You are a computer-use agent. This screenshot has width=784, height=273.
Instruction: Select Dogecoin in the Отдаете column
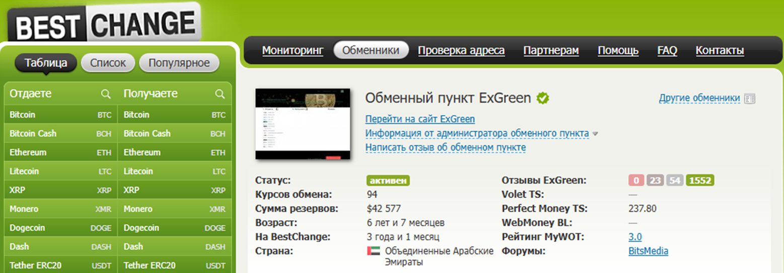click(60, 228)
